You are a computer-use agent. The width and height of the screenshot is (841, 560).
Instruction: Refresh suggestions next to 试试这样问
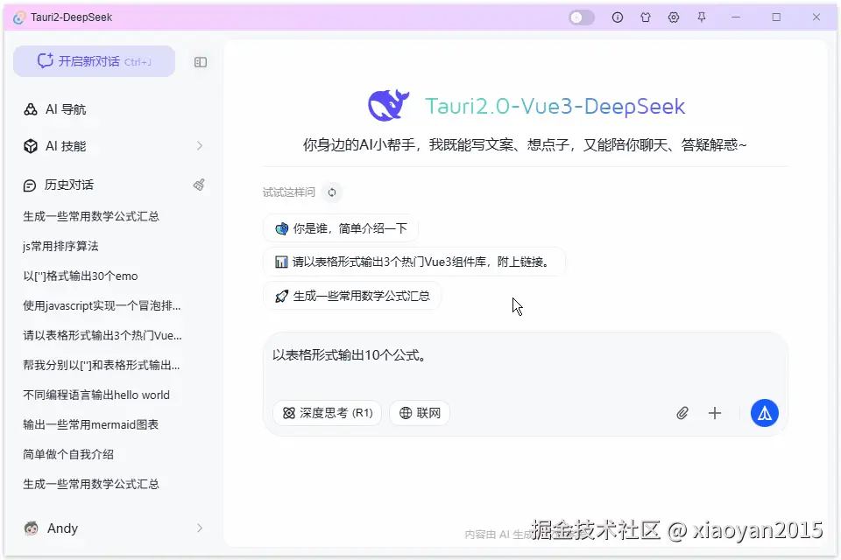(332, 192)
